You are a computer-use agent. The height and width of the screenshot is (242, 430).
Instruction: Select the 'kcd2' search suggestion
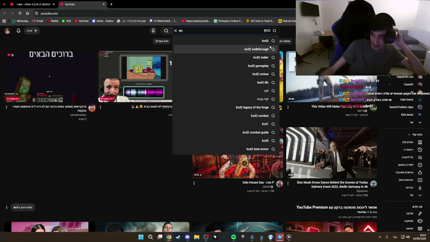226,41
